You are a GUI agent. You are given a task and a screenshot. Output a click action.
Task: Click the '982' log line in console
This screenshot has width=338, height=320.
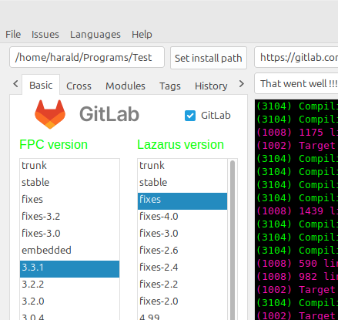(x=297, y=277)
